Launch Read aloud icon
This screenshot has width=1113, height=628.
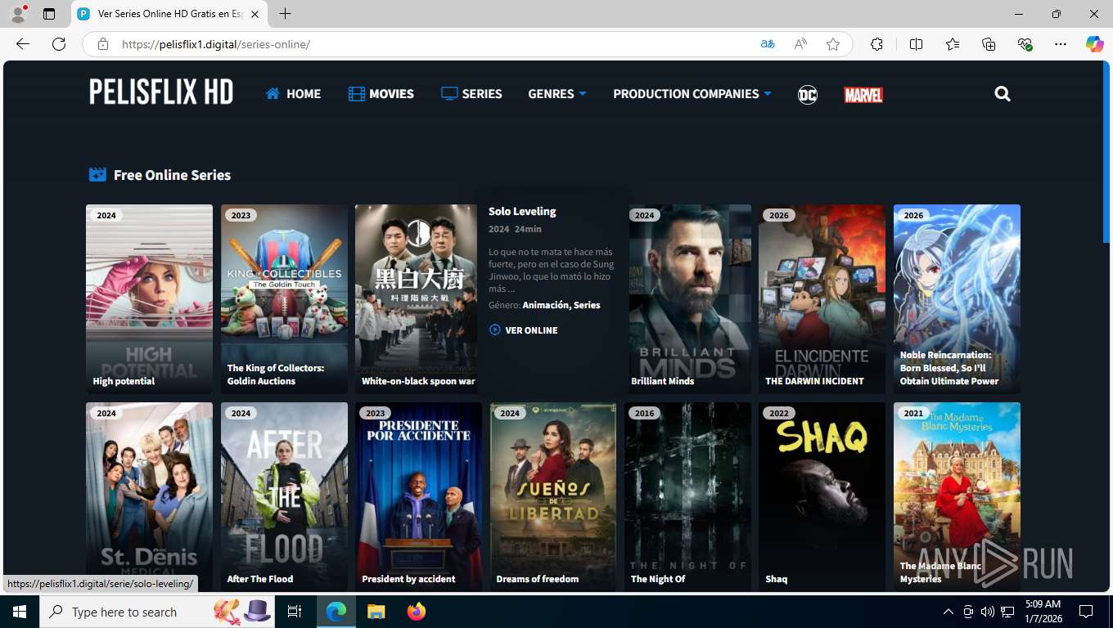[800, 44]
